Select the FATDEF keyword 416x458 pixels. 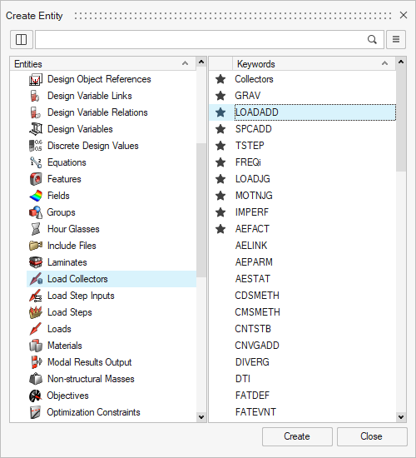pyautogui.click(x=253, y=396)
